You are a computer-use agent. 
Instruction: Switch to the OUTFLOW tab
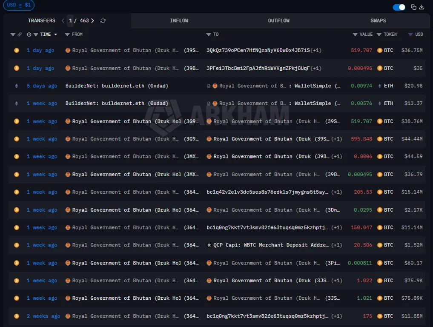tap(278, 20)
